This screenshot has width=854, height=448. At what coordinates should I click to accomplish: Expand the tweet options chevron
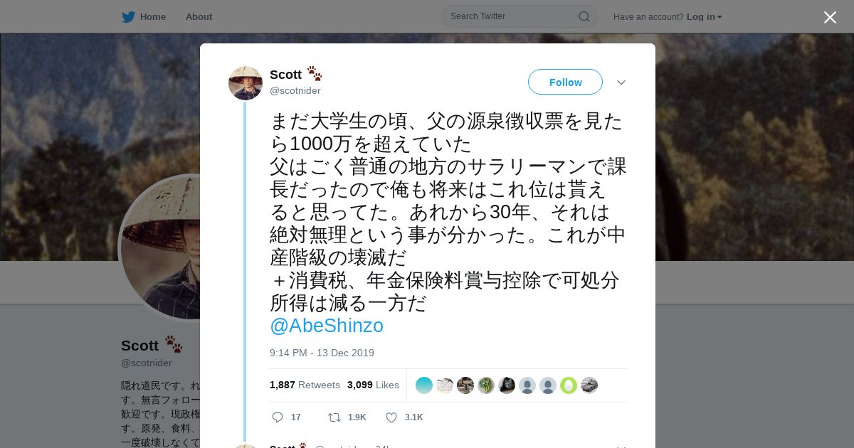(x=621, y=82)
